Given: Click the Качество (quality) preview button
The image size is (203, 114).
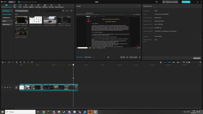Looking at the screenshot, I should (123, 57).
